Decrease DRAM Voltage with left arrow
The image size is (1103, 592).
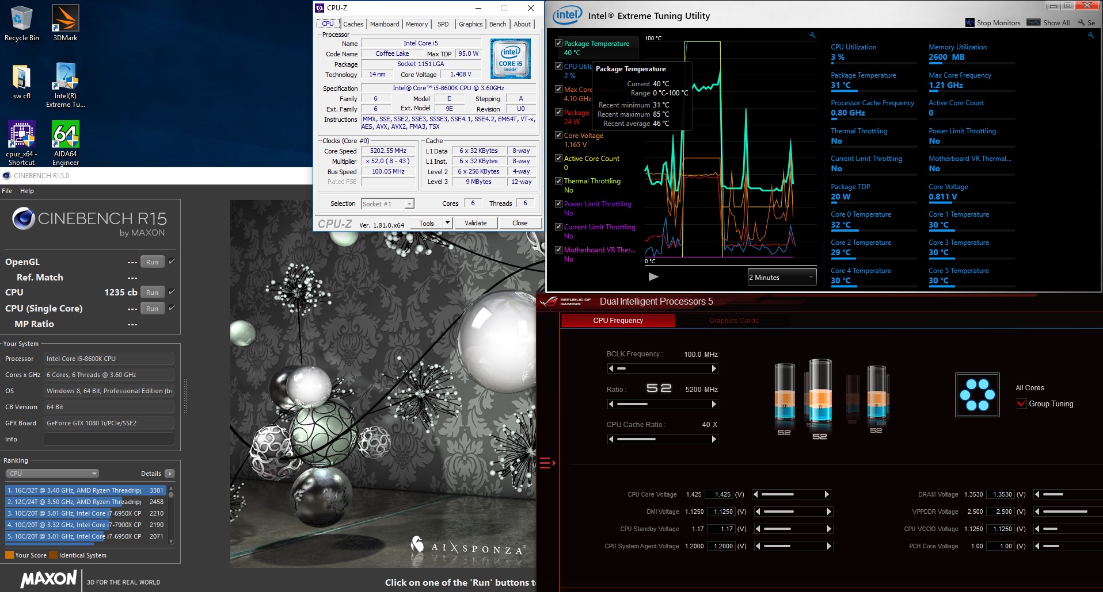click(1037, 494)
